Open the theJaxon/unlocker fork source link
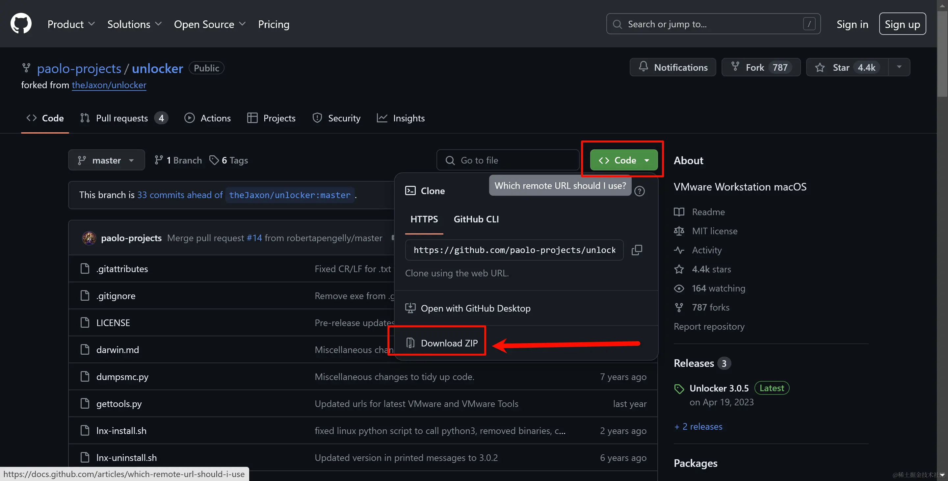This screenshot has height=481, width=948. tap(109, 85)
